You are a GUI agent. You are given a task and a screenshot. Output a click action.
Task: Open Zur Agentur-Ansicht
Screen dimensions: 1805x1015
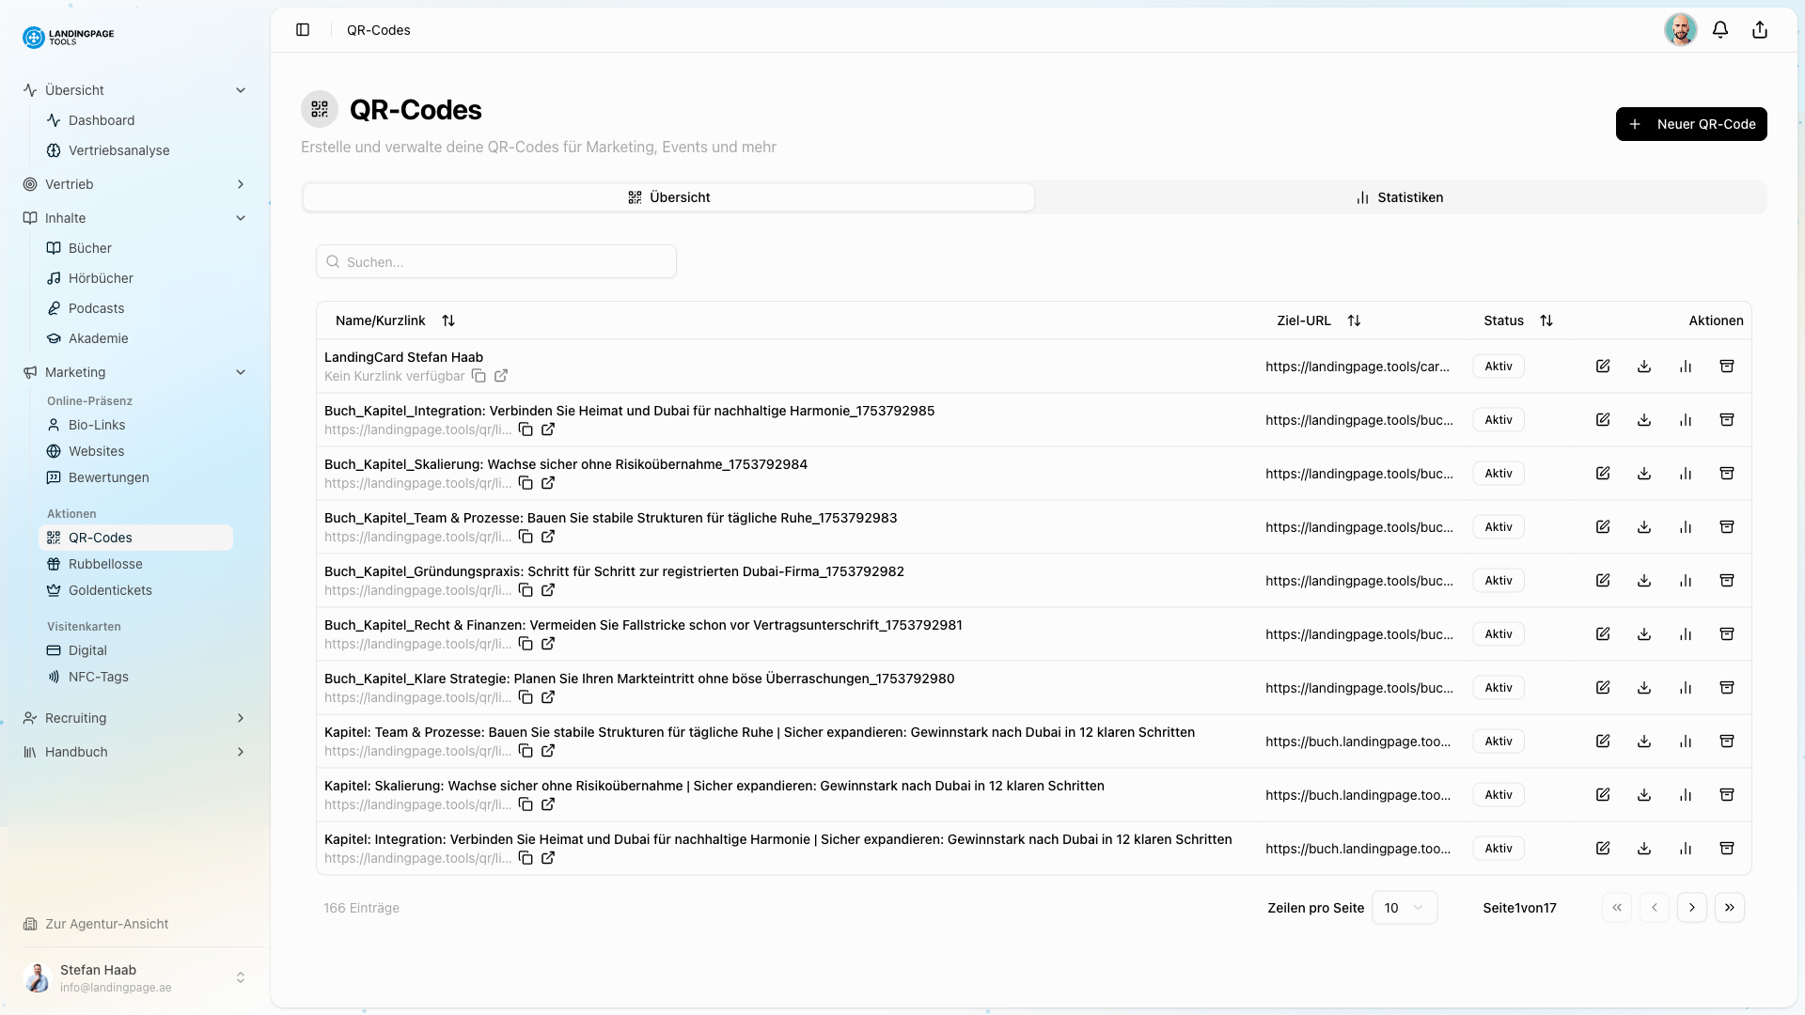[x=106, y=924]
